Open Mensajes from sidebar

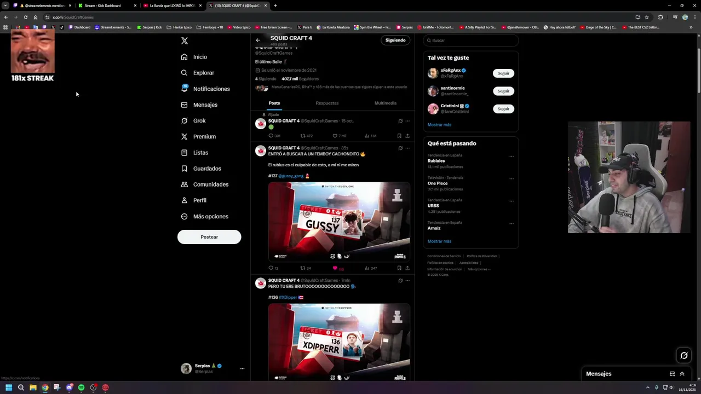(199, 105)
